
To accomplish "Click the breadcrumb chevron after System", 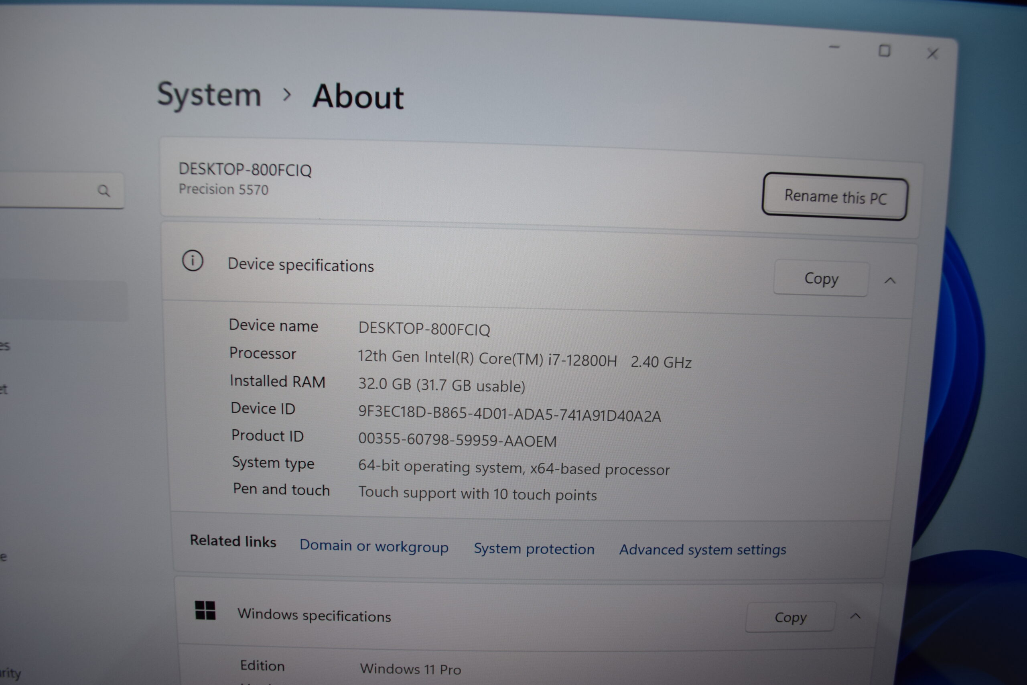I will (287, 94).
